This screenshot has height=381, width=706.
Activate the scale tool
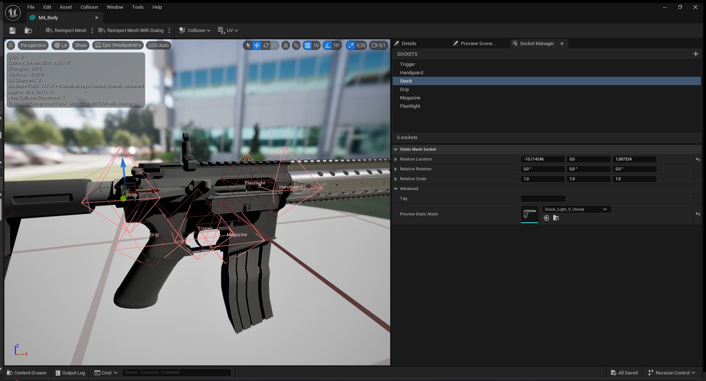pos(275,45)
